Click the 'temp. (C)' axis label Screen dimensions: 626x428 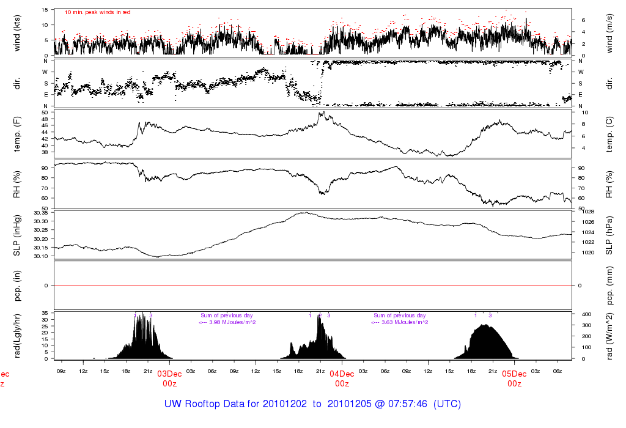[609, 134]
